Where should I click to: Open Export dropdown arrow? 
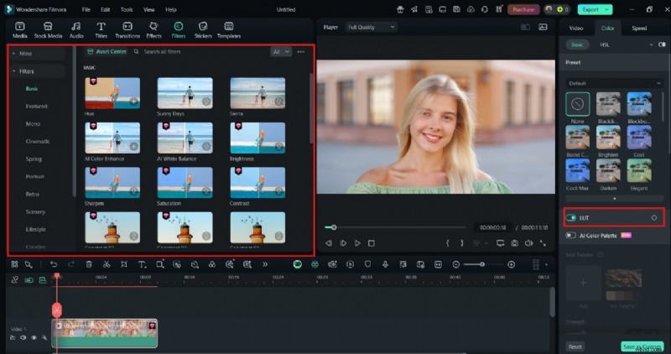[x=606, y=9]
